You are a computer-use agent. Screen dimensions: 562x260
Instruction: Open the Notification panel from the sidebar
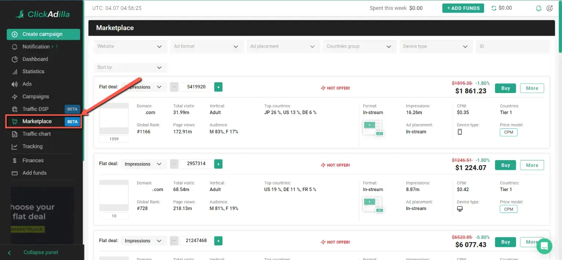pos(35,47)
